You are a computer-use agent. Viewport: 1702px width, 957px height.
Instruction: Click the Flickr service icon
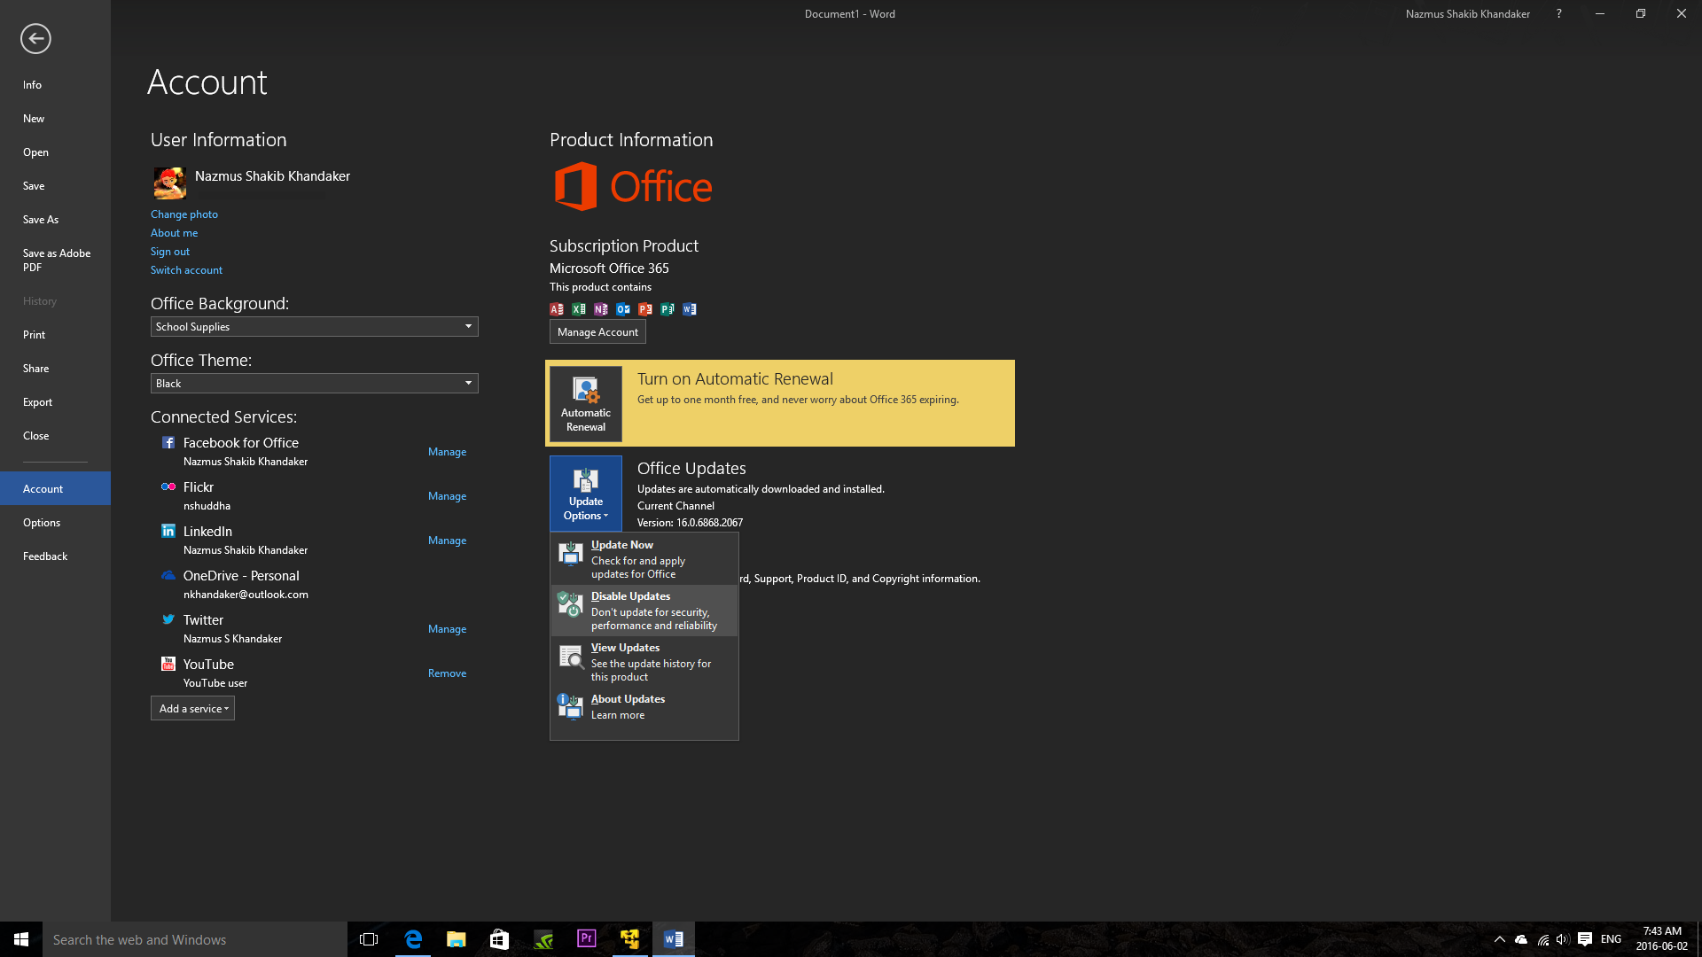pos(168,486)
